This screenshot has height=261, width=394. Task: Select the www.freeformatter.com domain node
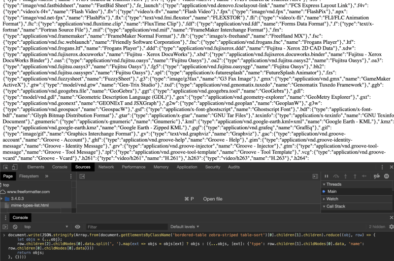pos(28,192)
